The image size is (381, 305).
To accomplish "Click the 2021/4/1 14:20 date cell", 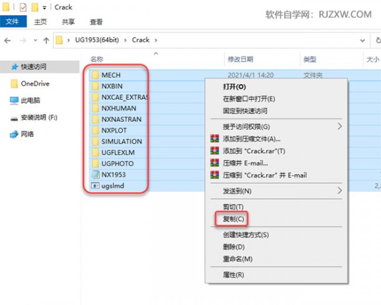I will 251,75.
